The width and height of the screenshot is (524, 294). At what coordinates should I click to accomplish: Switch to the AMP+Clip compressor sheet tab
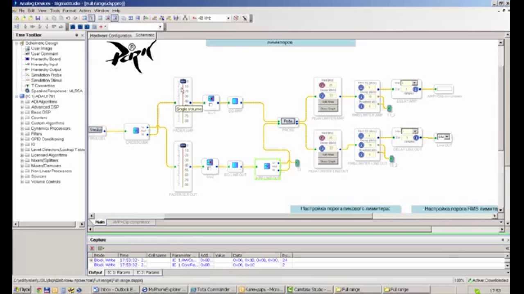(x=131, y=222)
